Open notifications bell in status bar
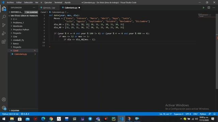 tap(214, 114)
